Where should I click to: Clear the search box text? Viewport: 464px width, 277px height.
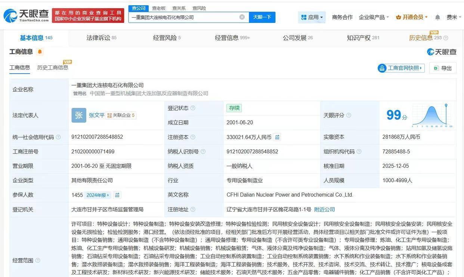(242, 17)
